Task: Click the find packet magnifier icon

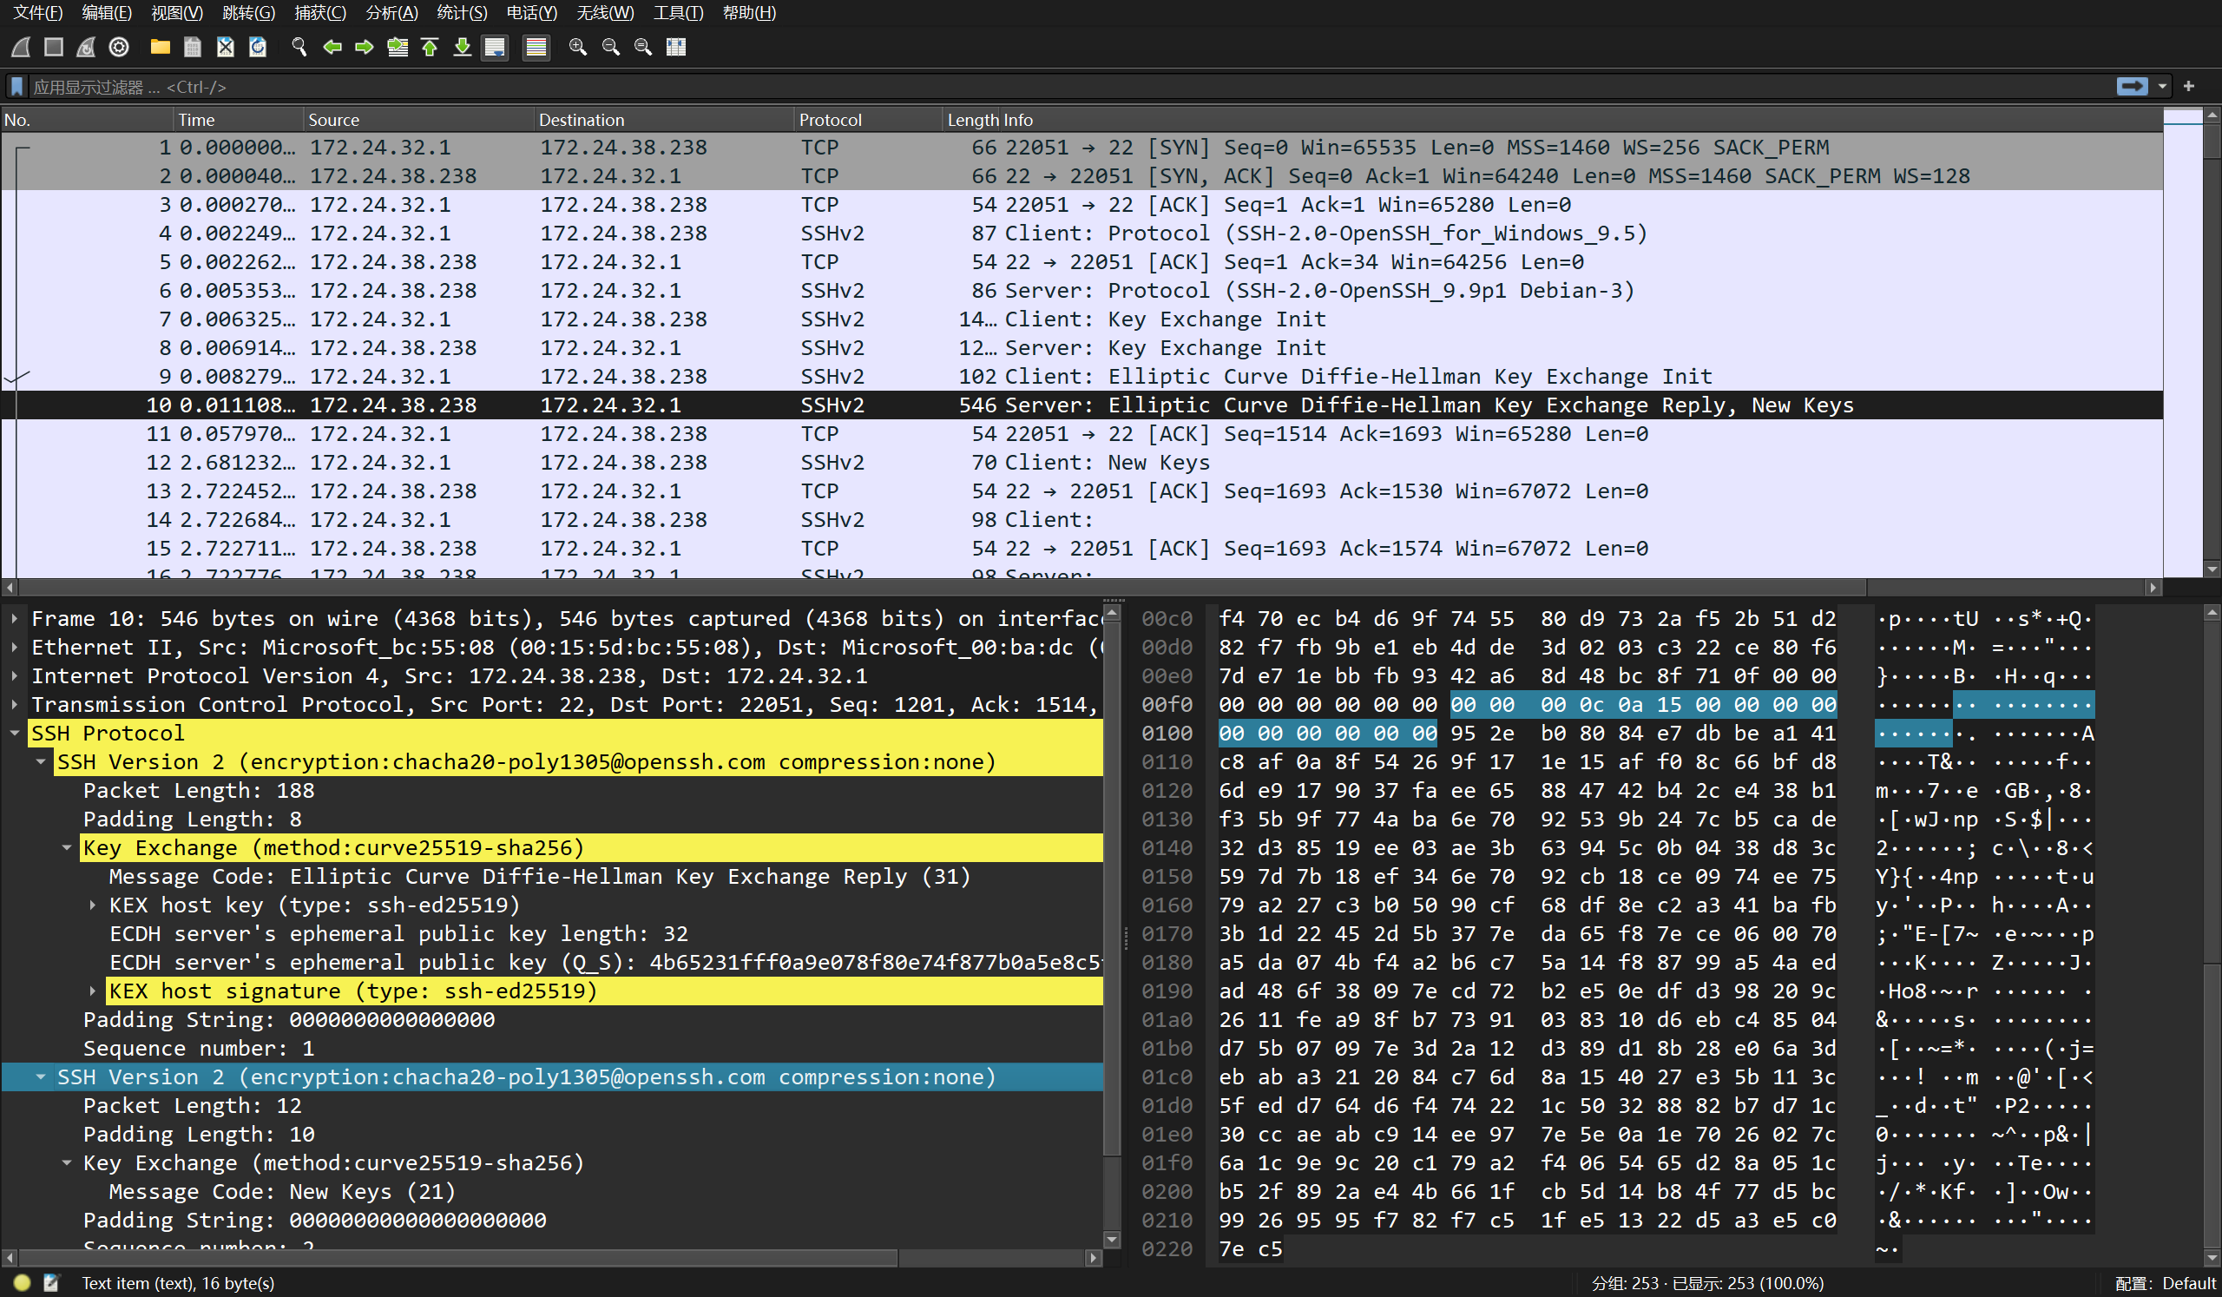Action: click(x=299, y=47)
